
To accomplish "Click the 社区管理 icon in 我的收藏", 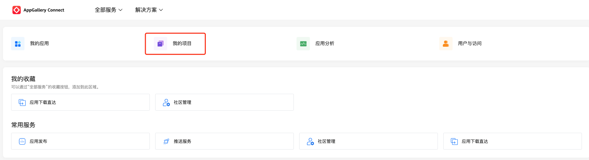I will point(166,103).
